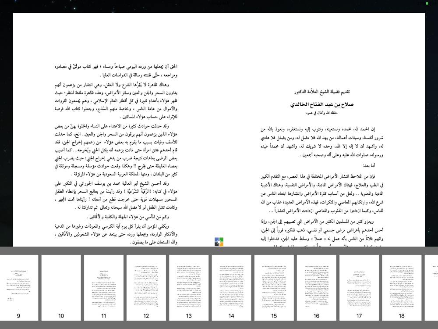This screenshot has height=329, width=438.
Task: Tap paragraph starting "الحق أن يجعلها من ورده"
Action: (116, 71)
